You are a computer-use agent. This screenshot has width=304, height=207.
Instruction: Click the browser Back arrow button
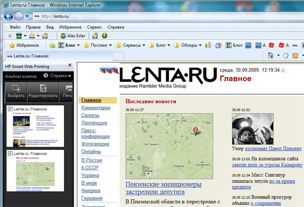[x=8, y=16]
